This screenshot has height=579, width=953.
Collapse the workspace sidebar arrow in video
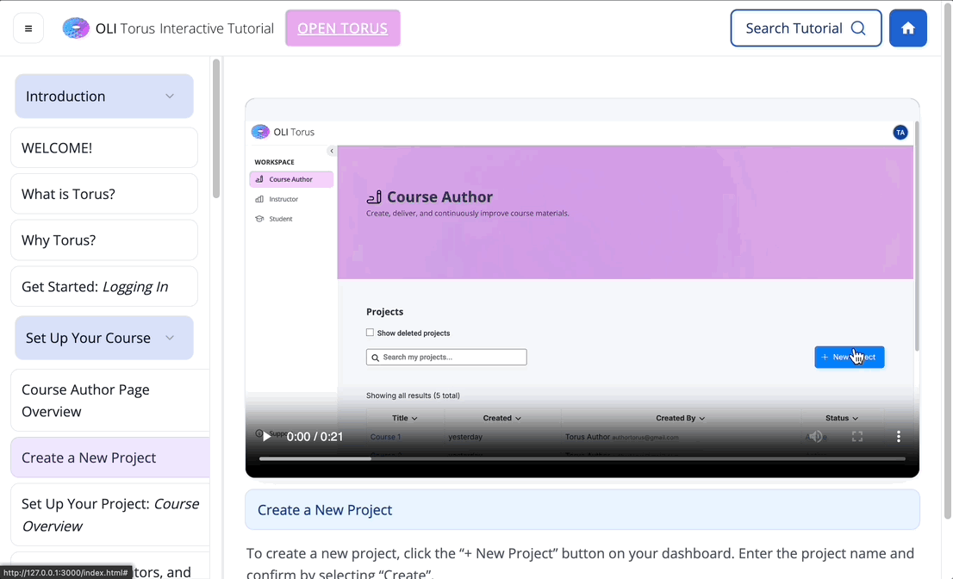coord(331,151)
